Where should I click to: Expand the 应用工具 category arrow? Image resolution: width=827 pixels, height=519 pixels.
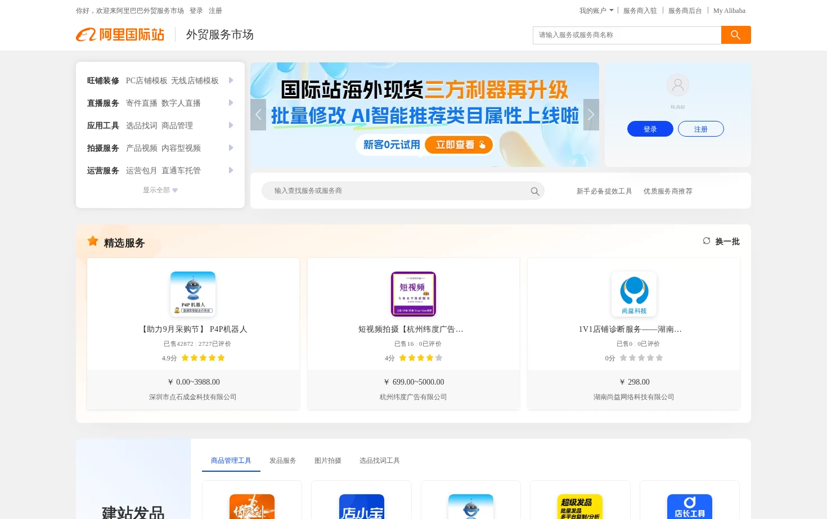pyautogui.click(x=231, y=125)
